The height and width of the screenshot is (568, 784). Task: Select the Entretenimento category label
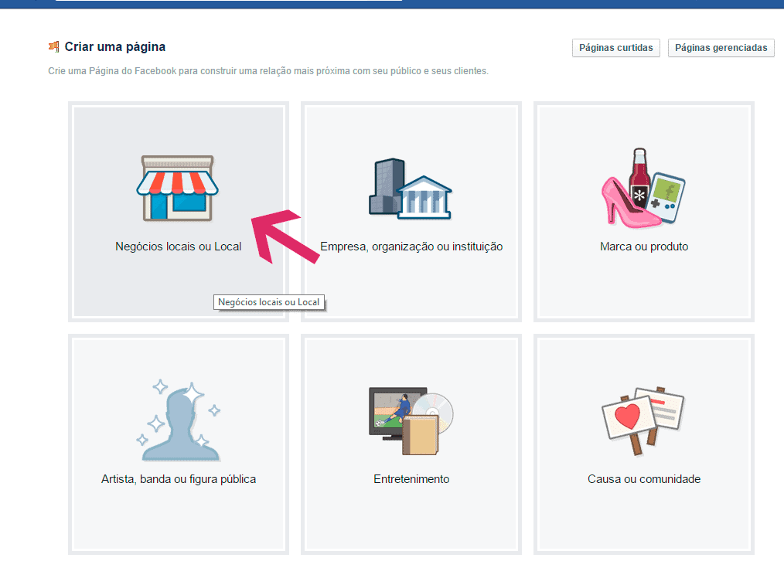click(411, 479)
